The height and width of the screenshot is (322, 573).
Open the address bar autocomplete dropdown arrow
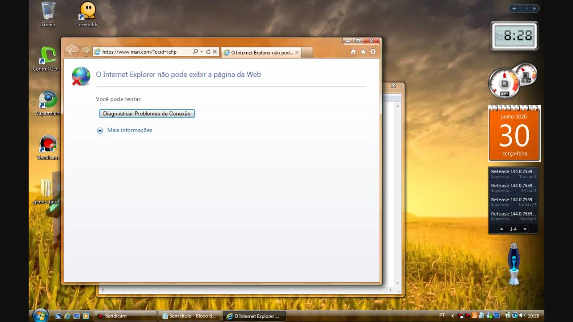(202, 52)
